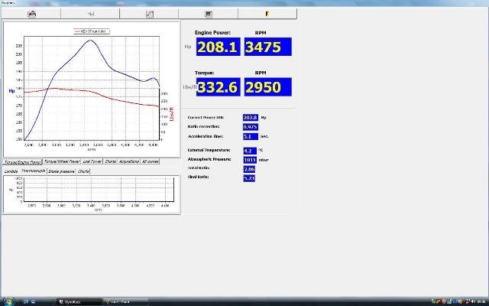The height and width of the screenshot is (306, 489).
Task: Click the Torque value 332.6
Action: [218, 86]
